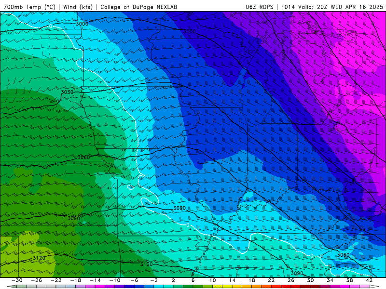The image size is (386, 289).
Task: Select the 38 color scale value
Action: pos(349,280)
